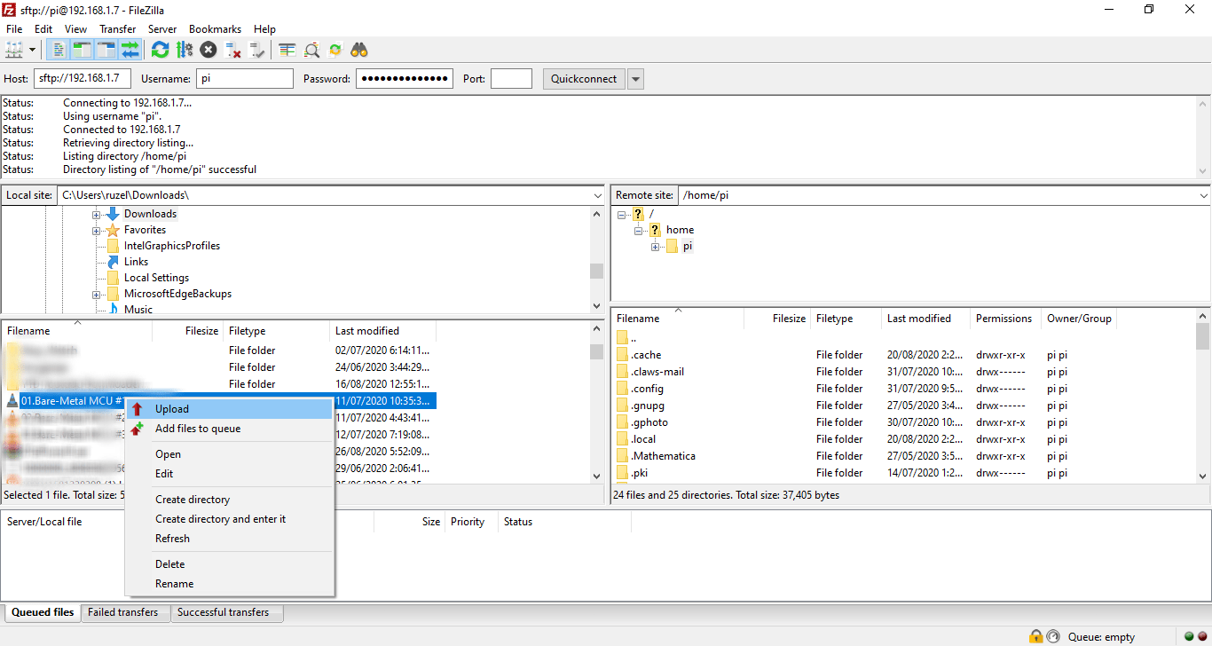Search for files with Find files binoculars

358,50
